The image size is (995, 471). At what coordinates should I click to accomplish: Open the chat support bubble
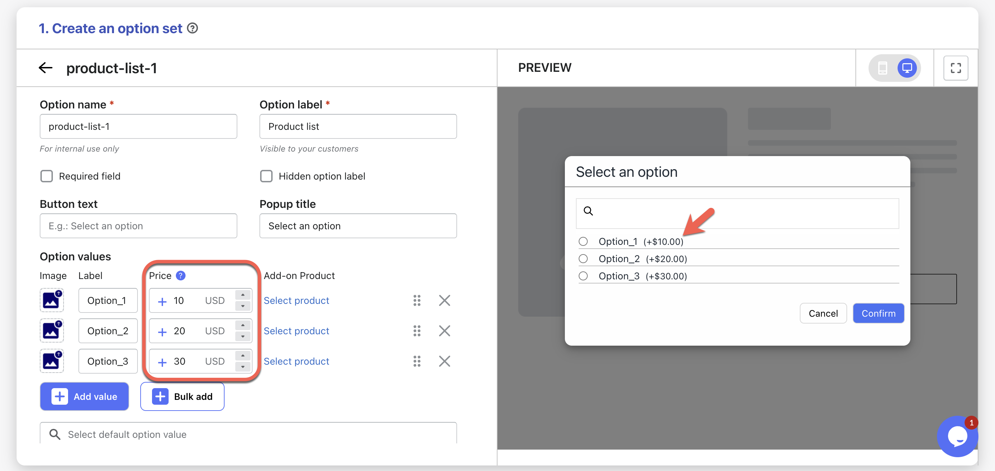pos(957,436)
